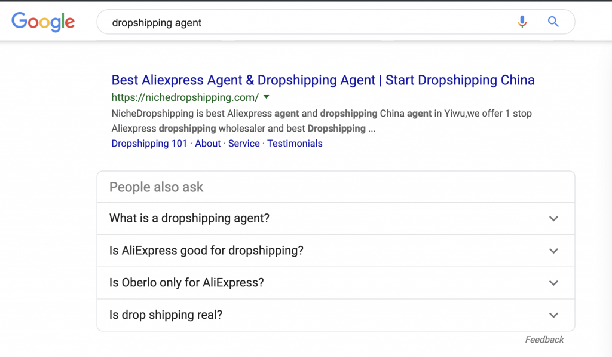Click the Google logo

(43, 22)
